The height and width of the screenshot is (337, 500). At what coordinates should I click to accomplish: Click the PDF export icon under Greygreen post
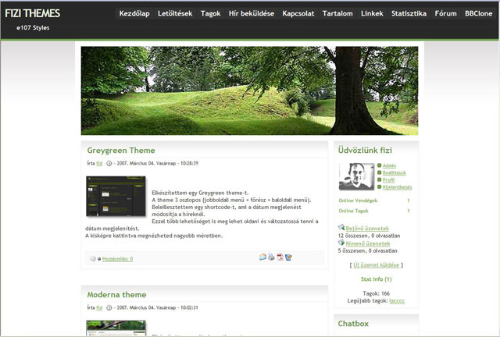pyautogui.click(x=280, y=257)
